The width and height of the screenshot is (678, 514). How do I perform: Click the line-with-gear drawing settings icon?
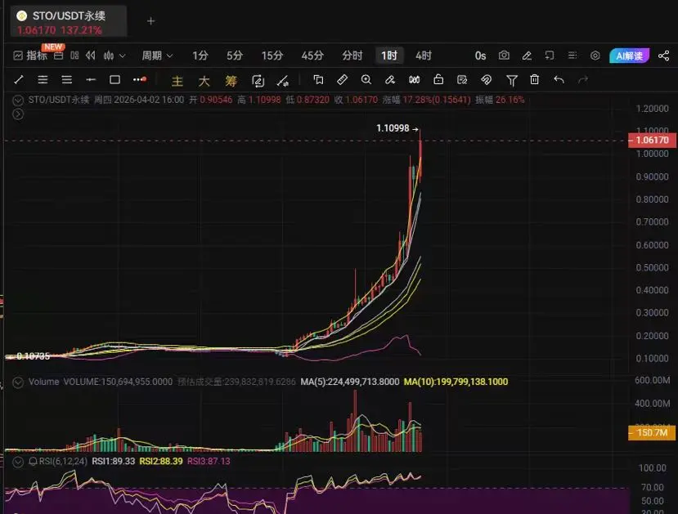pos(283,81)
